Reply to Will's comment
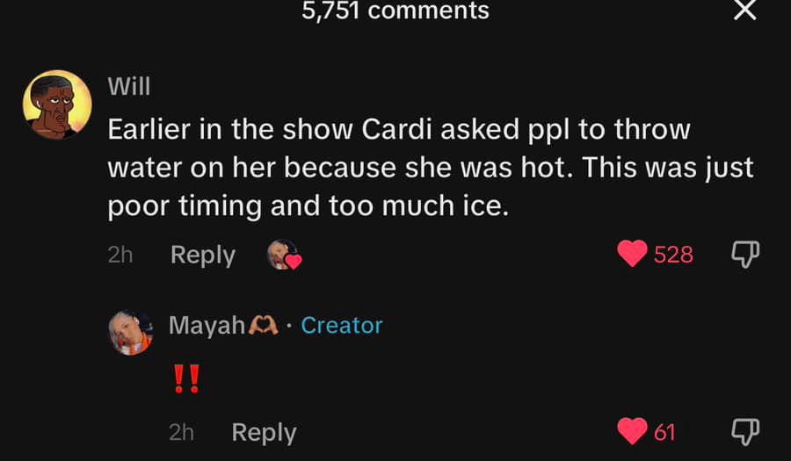Image resolution: width=791 pixels, height=461 pixels. click(x=203, y=255)
